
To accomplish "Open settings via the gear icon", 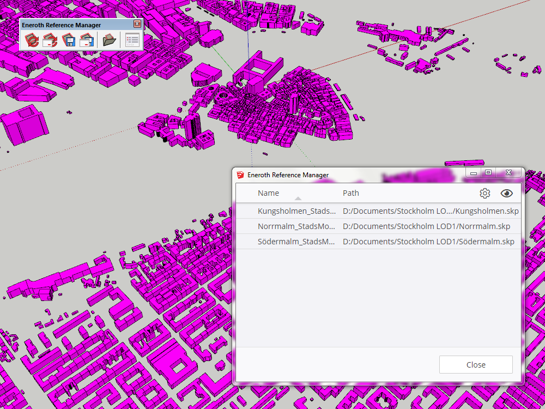I will pos(485,193).
